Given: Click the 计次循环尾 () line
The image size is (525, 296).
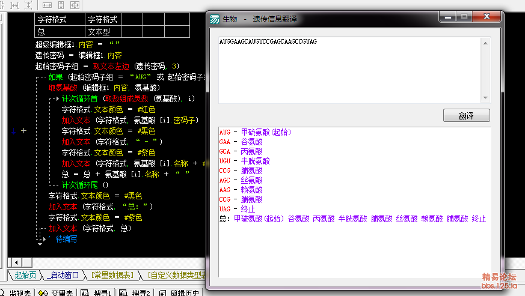Looking at the screenshot, I should [85, 185].
